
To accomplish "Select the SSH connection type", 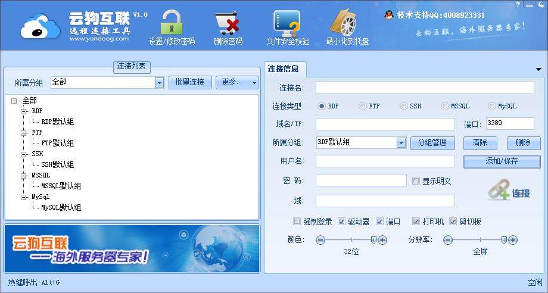I will pyautogui.click(x=404, y=106).
